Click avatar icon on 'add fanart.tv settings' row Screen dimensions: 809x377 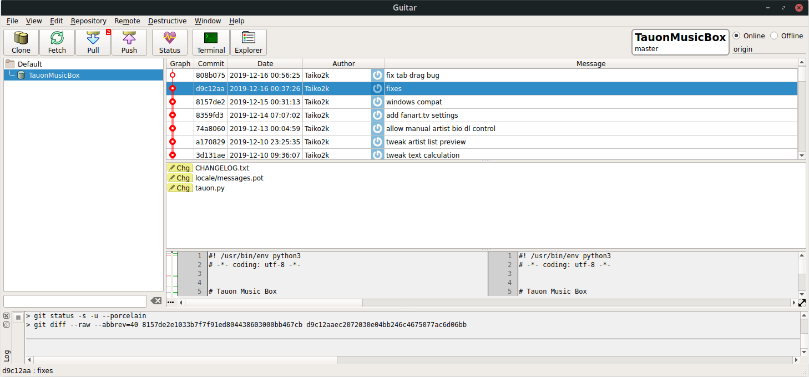pos(377,115)
